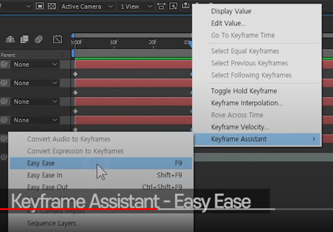This screenshot has width=333, height=232.
Task: Click the timeline icon in viewer toolbar
Action: pos(186,6)
